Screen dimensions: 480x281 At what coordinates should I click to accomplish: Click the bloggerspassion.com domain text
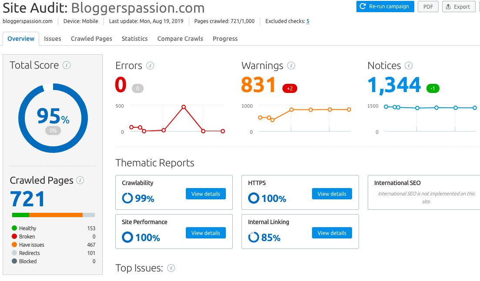[x=27, y=21]
